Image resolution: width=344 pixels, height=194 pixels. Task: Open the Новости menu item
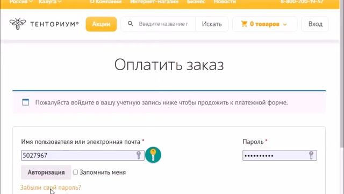[x=225, y=2]
